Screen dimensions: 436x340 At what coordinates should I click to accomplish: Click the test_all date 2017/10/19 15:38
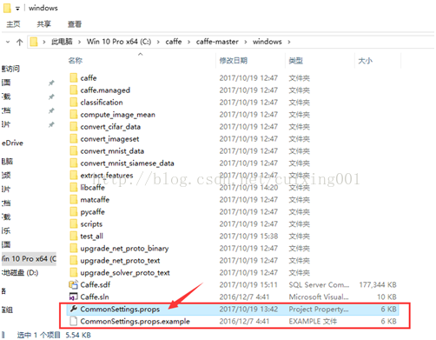(248, 237)
